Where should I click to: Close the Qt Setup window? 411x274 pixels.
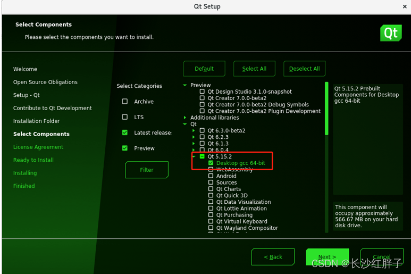tap(405, 6)
